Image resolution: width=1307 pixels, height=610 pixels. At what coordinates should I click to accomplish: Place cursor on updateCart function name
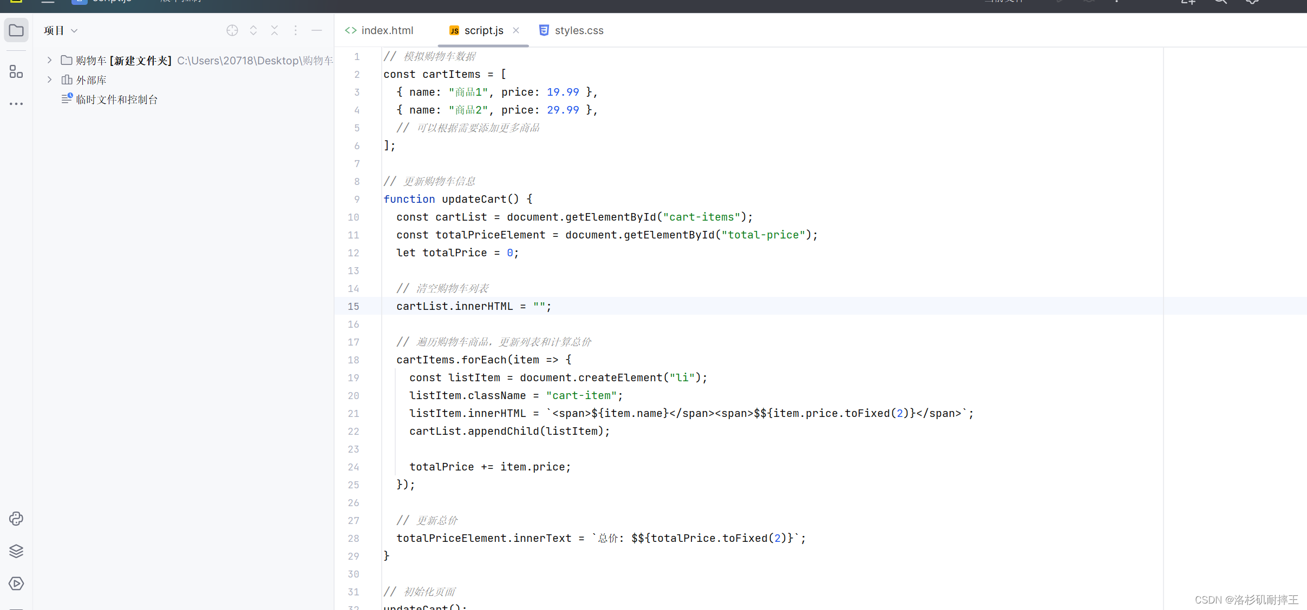coord(473,199)
